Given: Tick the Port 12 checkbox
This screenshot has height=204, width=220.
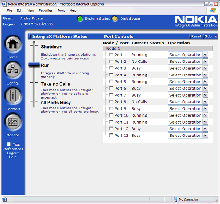Looking at the screenshot, I should (x=111, y=128).
